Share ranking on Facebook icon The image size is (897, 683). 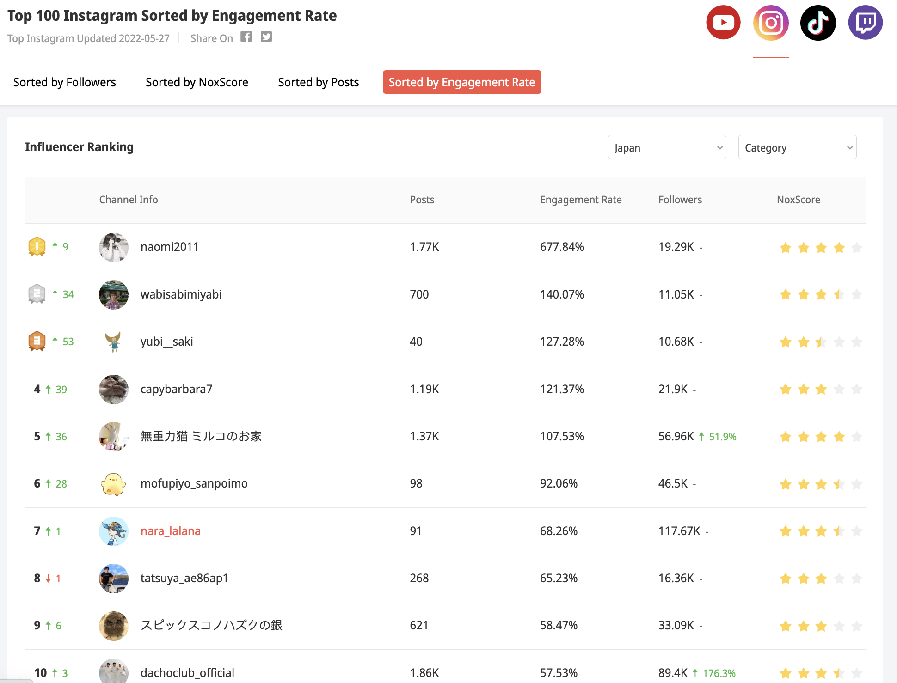point(246,37)
